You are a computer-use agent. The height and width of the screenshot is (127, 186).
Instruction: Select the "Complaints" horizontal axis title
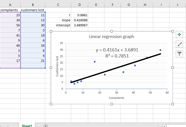click(116, 98)
